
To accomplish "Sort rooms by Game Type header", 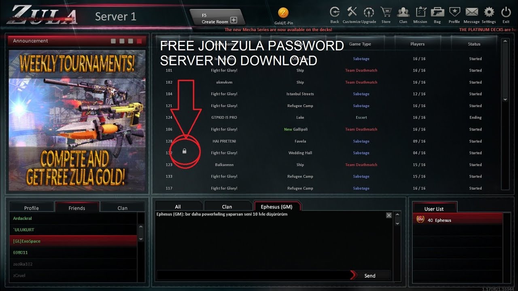I will pyautogui.click(x=360, y=44).
